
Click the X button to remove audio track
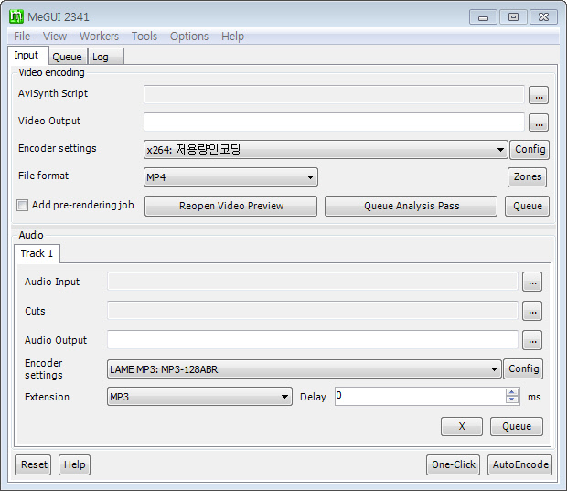pos(462,426)
